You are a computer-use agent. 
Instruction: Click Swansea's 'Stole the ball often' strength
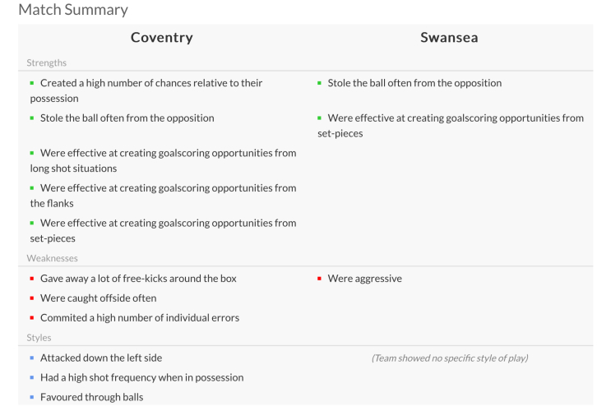pos(414,83)
